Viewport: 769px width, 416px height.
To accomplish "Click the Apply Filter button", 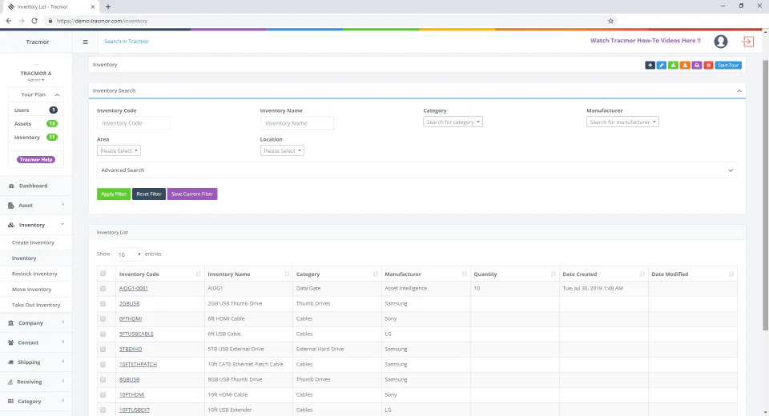I will (x=114, y=194).
